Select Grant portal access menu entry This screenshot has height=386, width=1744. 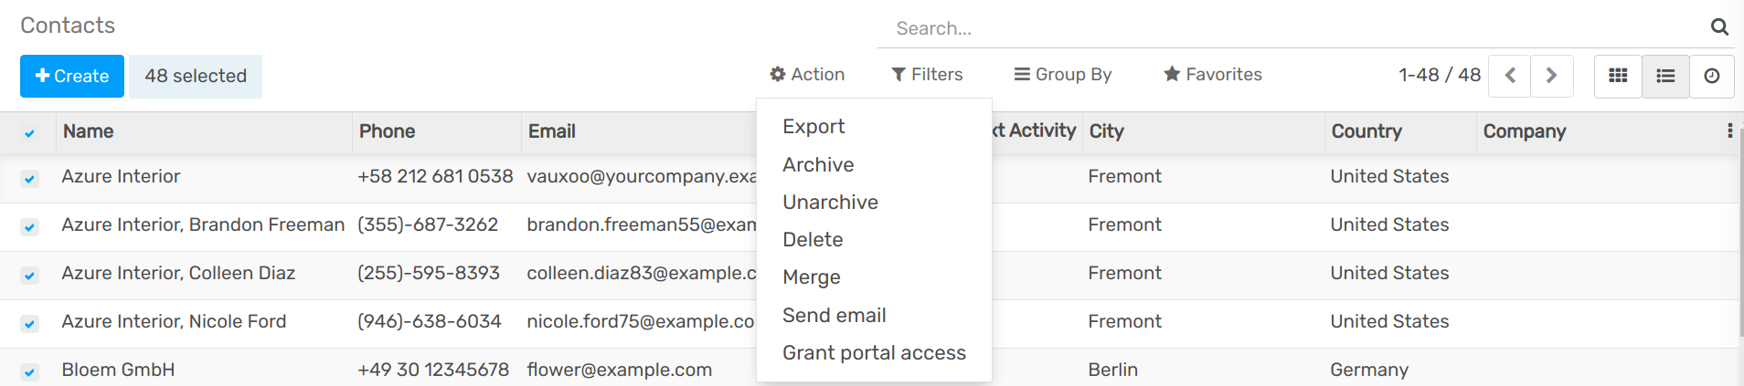pyautogui.click(x=874, y=353)
